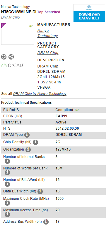Click info icon beside Address Bus Width
The width and height of the screenshot is (106, 226).
pyautogui.click(x=46, y=222)
